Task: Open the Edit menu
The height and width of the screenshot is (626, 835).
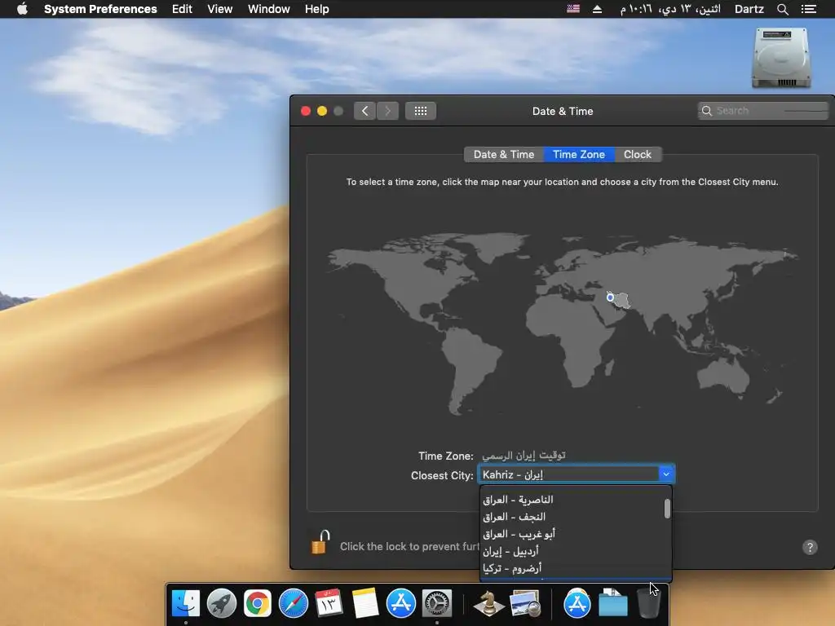Action: coord(182,9)
